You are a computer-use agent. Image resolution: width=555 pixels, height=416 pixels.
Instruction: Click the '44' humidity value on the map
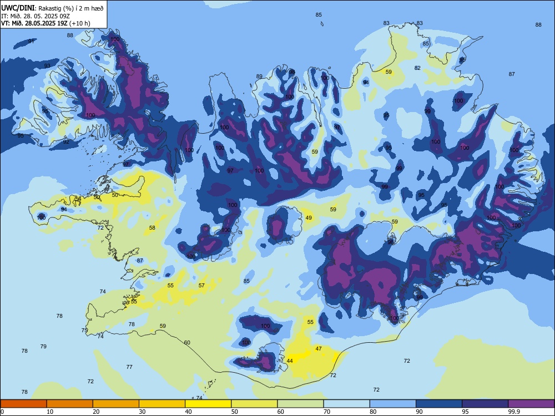(x=290, y=361)
